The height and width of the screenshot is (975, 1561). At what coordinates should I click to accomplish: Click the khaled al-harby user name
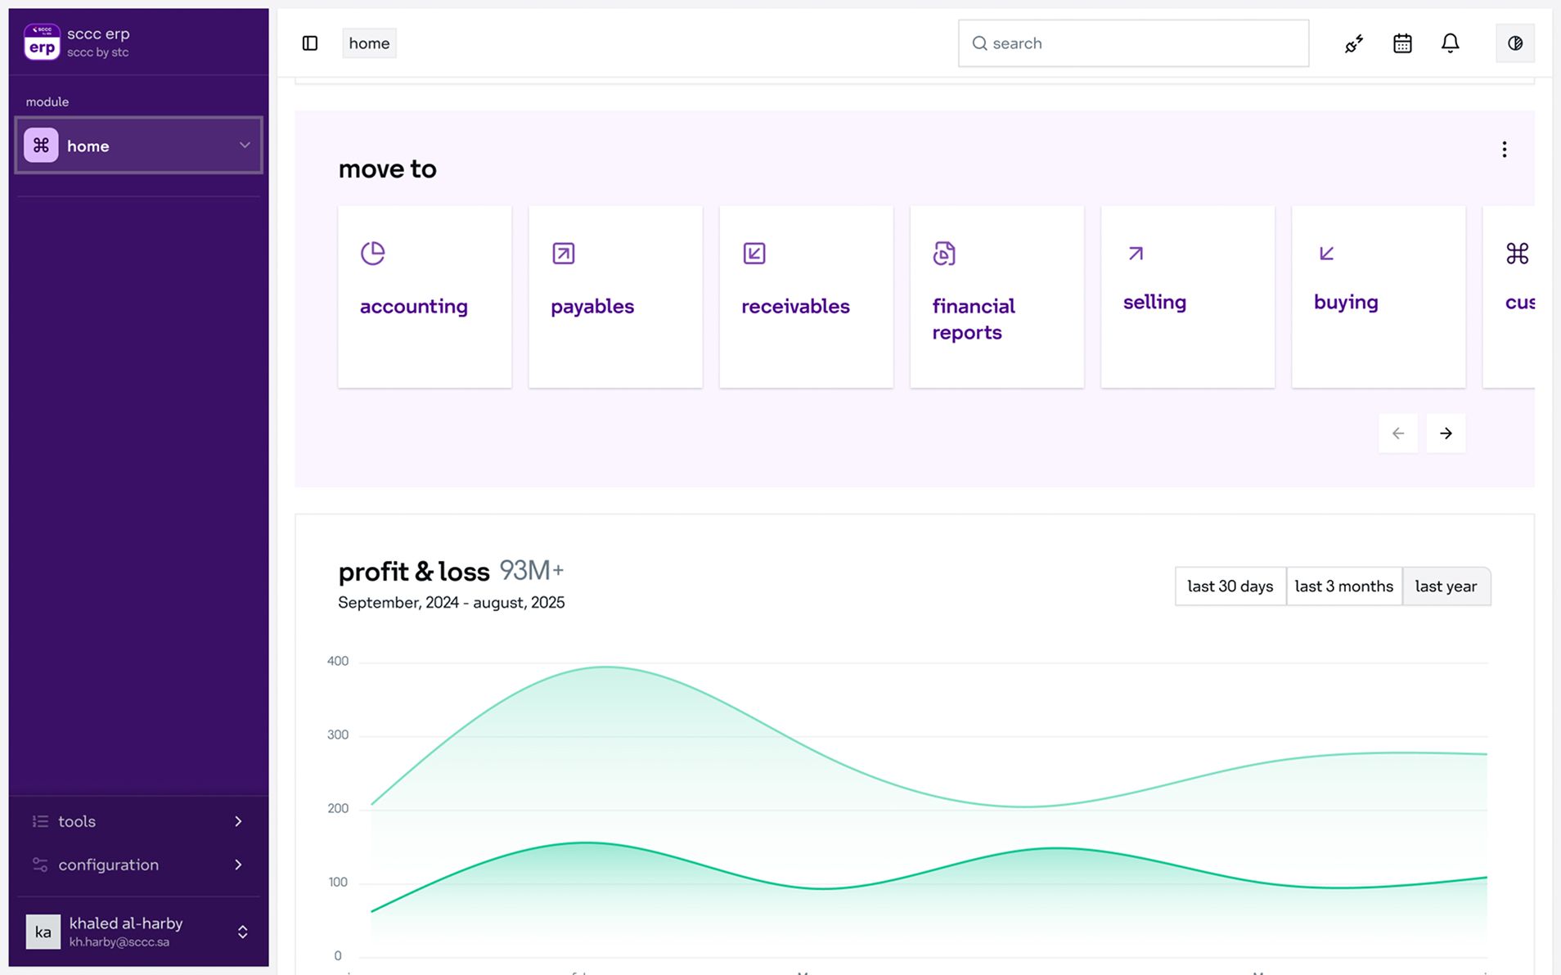click(126, 923)
